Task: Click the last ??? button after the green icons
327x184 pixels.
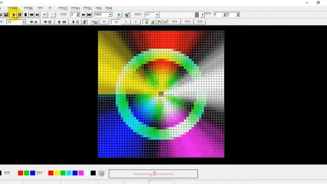Action: pos(200,22)
